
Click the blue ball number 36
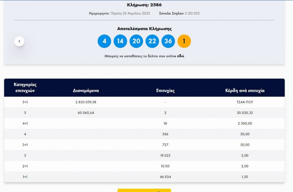(x=168, y=41)
